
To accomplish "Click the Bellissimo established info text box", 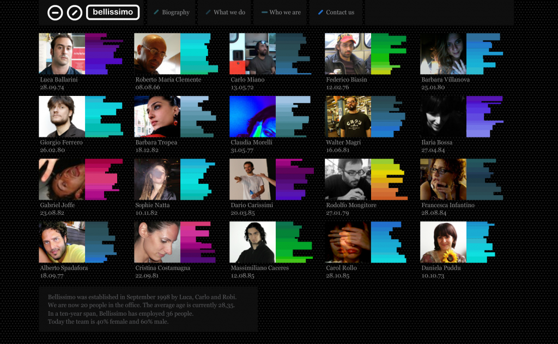I will (148, 309).
